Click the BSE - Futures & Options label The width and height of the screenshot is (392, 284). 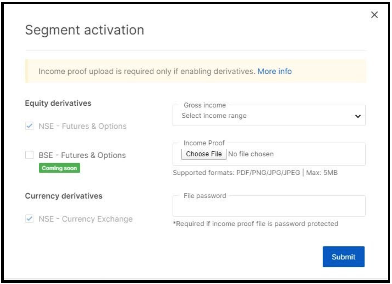coord(82,155)
